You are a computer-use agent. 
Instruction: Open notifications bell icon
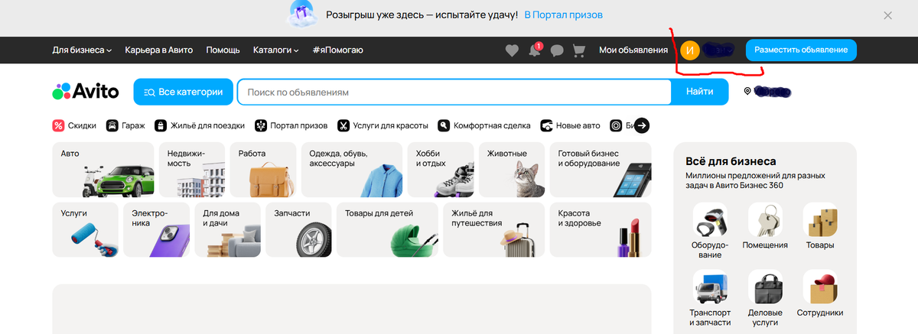click(x=535, y=50)
